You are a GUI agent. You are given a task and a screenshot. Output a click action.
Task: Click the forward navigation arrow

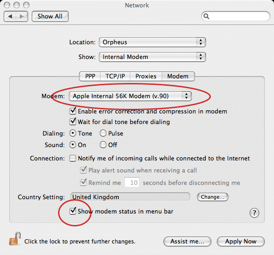pos(22,17)
